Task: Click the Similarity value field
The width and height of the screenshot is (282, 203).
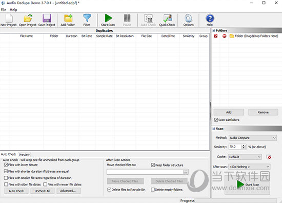Action: [235, 147]
